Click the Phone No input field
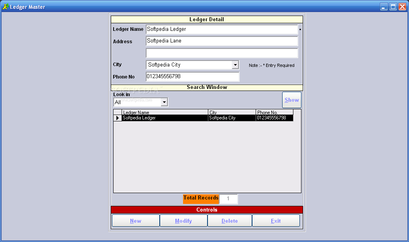The height and width of the screenshot is (242, 409). (193, 77)
